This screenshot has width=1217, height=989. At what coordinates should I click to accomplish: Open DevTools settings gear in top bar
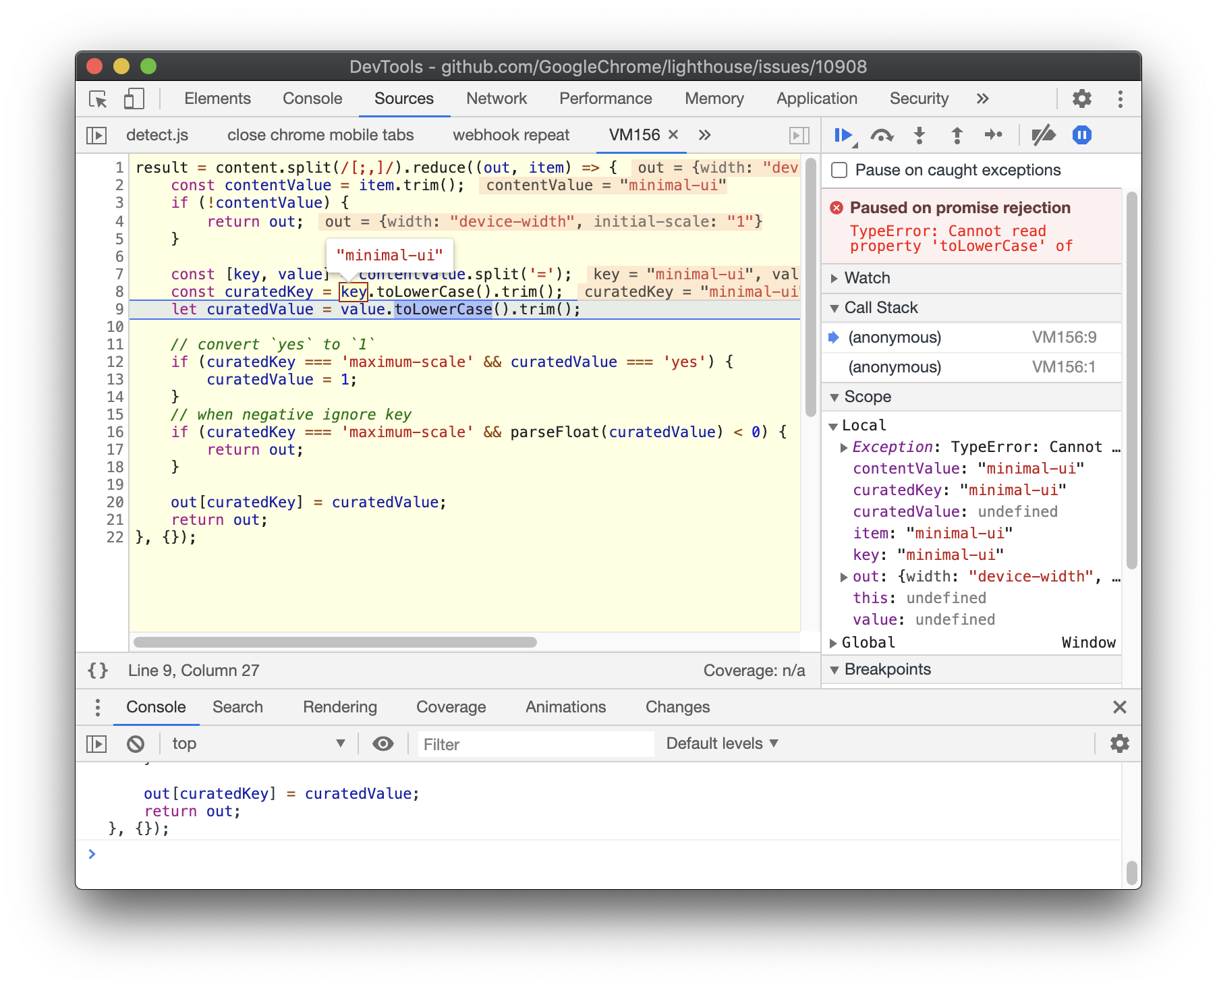pos(1082,99)
